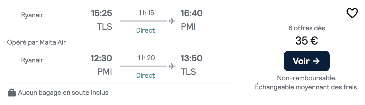Image resolution: width=365 pixels, height=105 pixels.
Task: Click the 35 € price
Action: pyautogui.click(x=306, y=41)
